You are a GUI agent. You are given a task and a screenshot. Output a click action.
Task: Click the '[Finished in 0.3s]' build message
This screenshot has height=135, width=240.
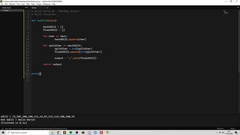coord(14,123)
